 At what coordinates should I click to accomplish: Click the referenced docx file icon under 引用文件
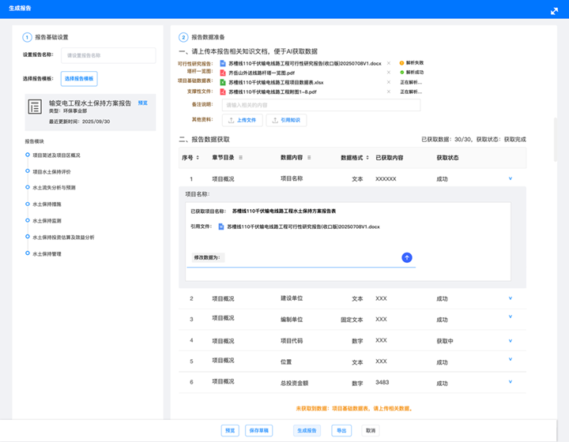coord(221,227)
